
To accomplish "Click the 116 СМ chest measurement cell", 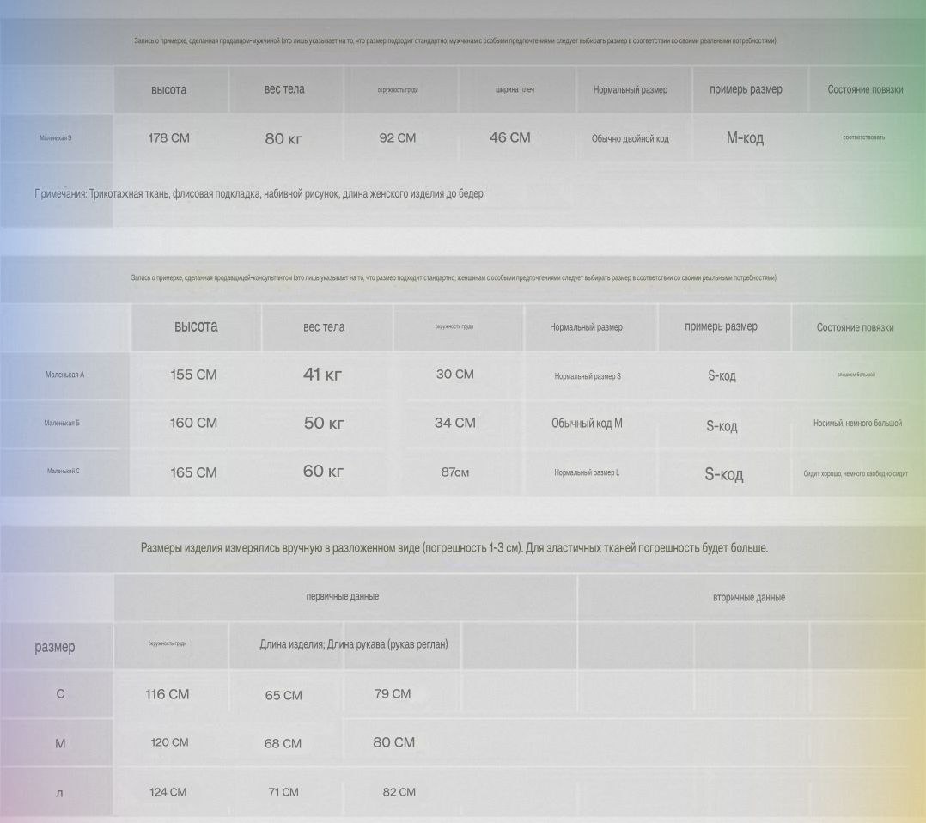I will point(167,694).
